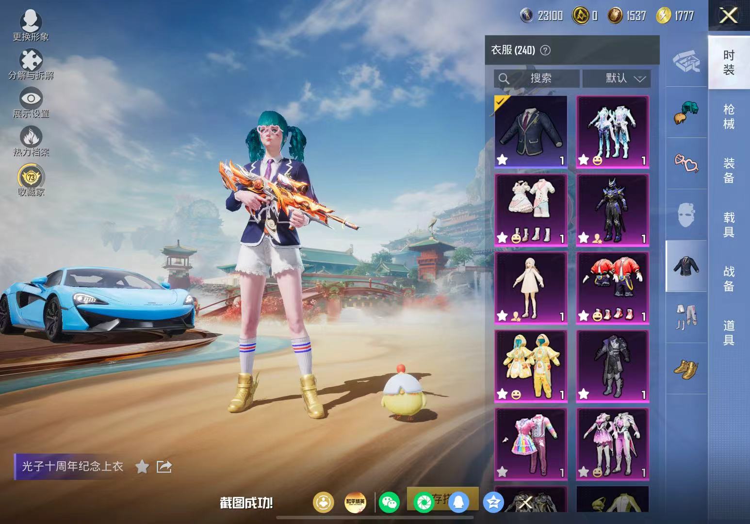The height and width of the screenshot is (524, 750).
Task: Share screenshot to WeChat Moments shutter icon
Action: click(x=424, y=503)
